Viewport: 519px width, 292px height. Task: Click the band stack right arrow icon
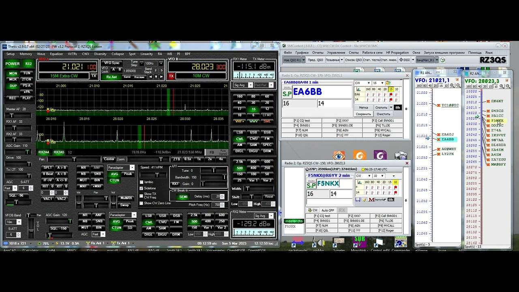click(161, 77)
